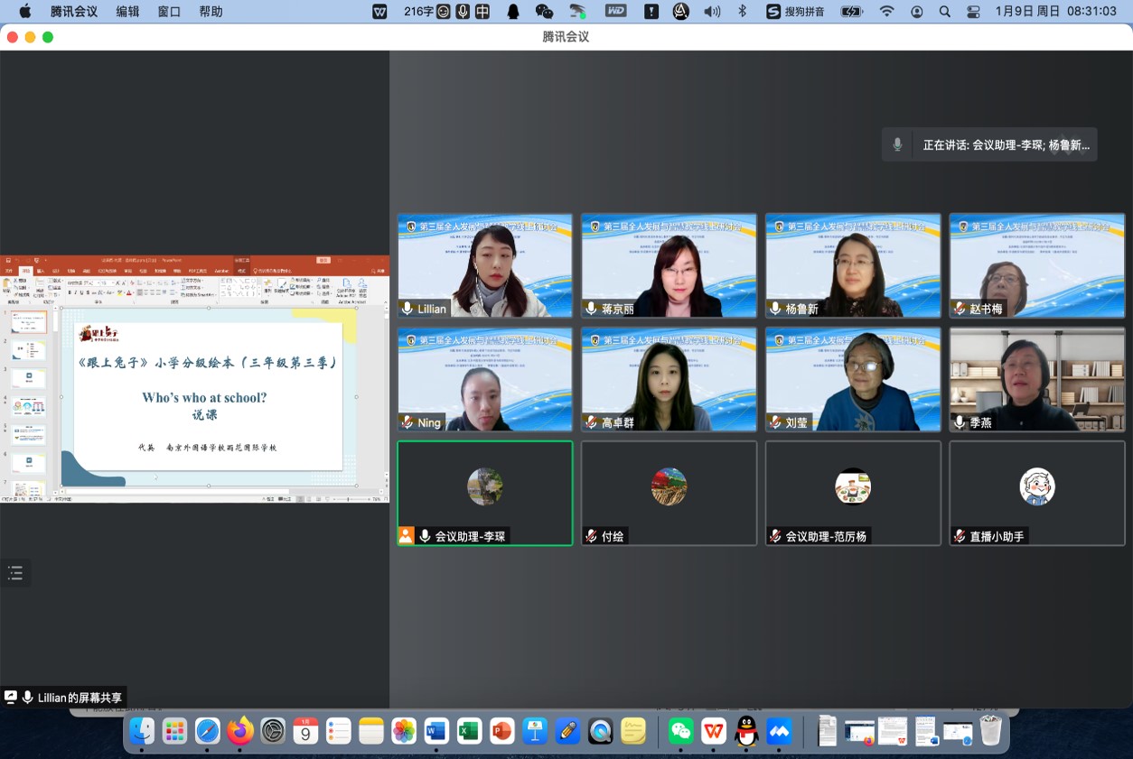Open the Apple menu
The width and height of the screenshot is (1133, 759).
coord(24,12)
